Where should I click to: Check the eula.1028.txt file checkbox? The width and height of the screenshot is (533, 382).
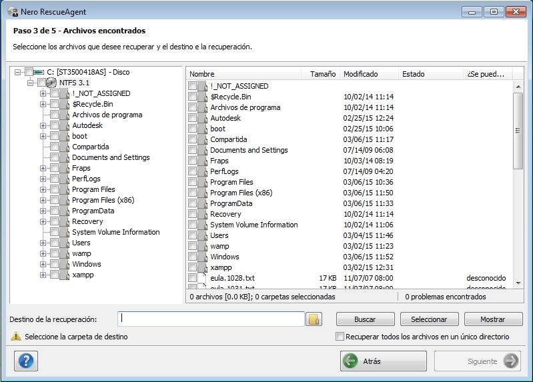pos(192,277)
